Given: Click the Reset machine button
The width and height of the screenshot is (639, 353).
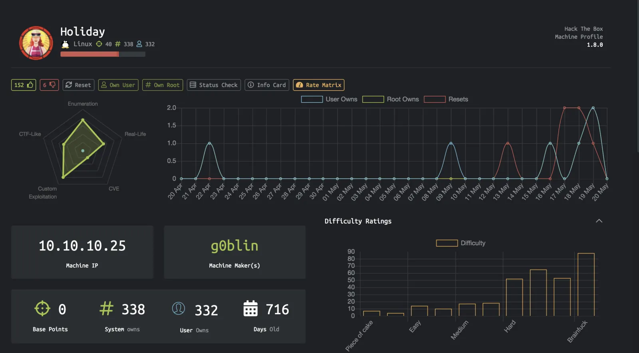Looking at the screenshot, I should 78,85.
